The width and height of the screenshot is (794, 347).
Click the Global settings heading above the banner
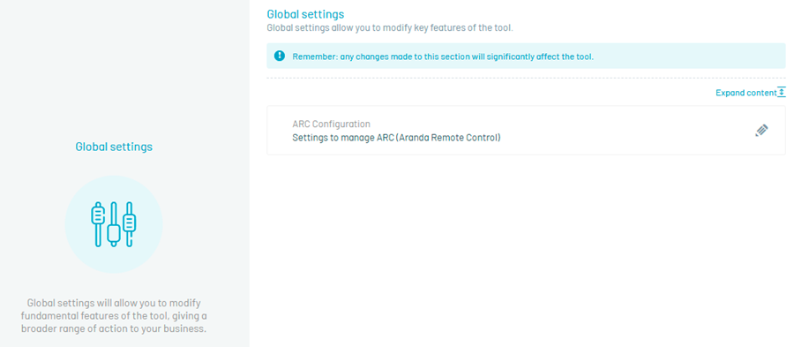pyautogui.click(x=305, y=14)
